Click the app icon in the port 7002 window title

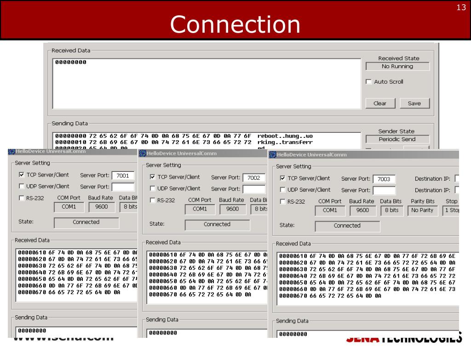pyautogui.click(x=143, y=154)
